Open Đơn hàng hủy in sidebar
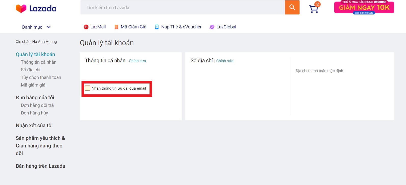 pyautogui.click(x=34, y=113)
